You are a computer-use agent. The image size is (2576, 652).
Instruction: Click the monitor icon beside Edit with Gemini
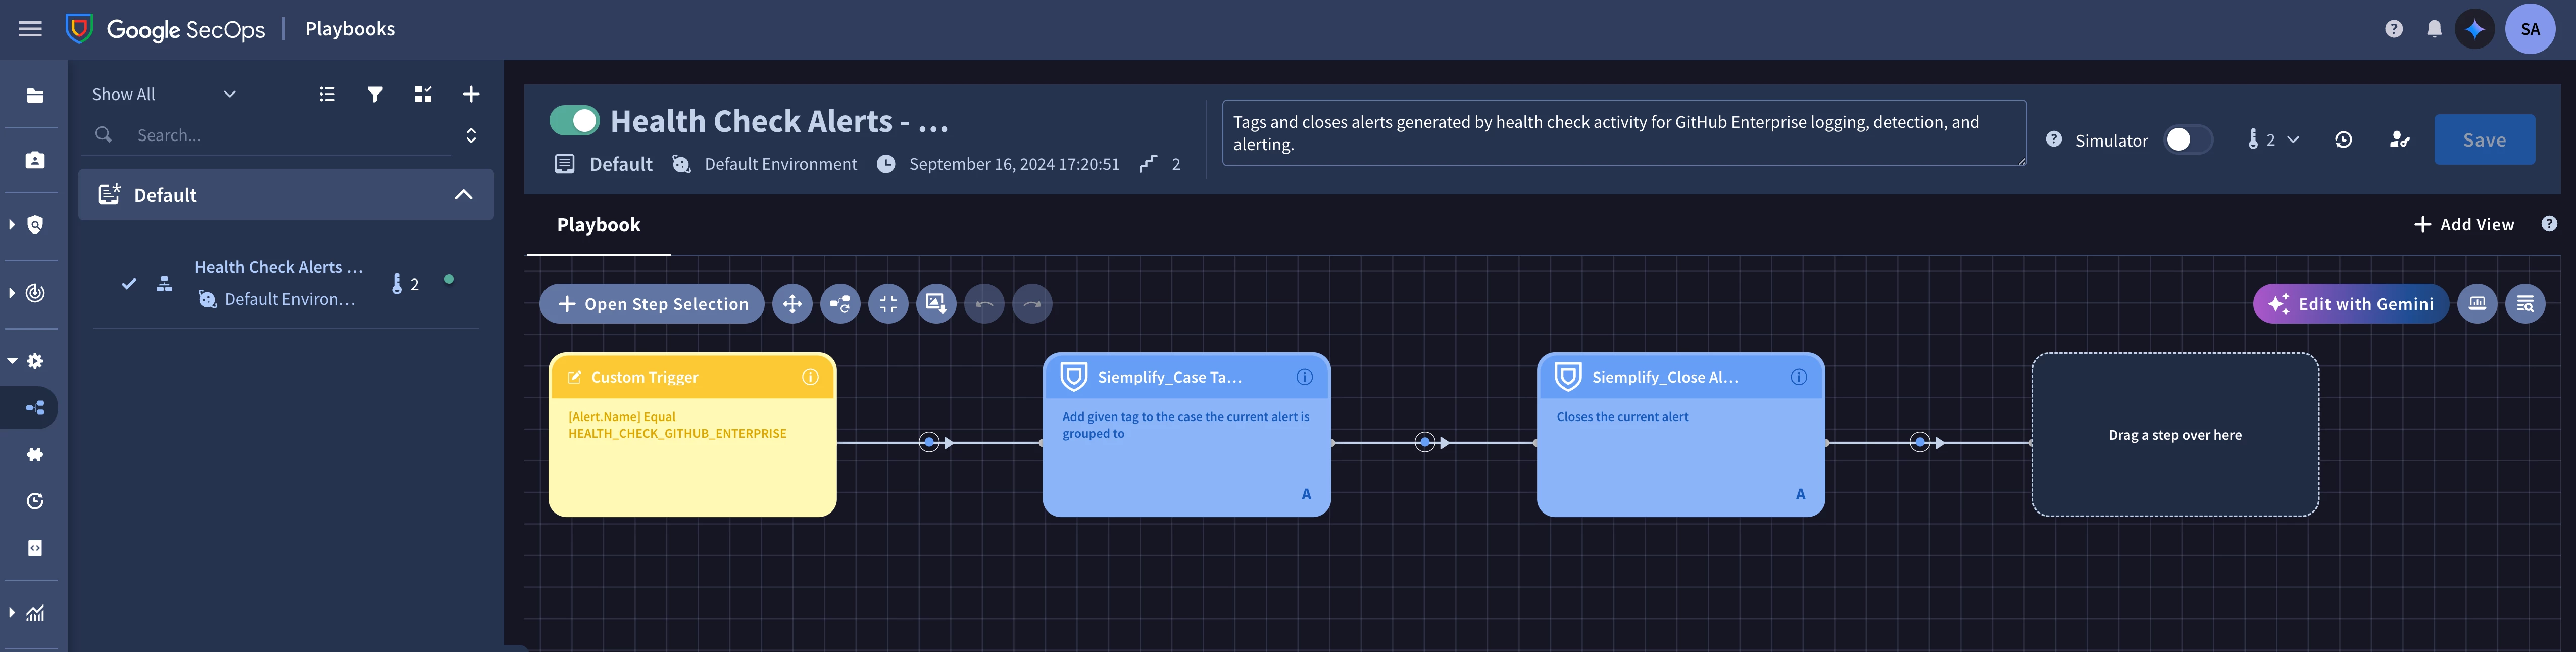(2477, 304)
